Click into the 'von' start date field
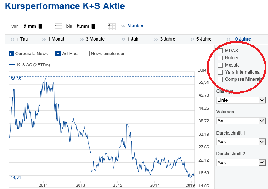Viewport: 268px width, 189px height. point(38,26)
